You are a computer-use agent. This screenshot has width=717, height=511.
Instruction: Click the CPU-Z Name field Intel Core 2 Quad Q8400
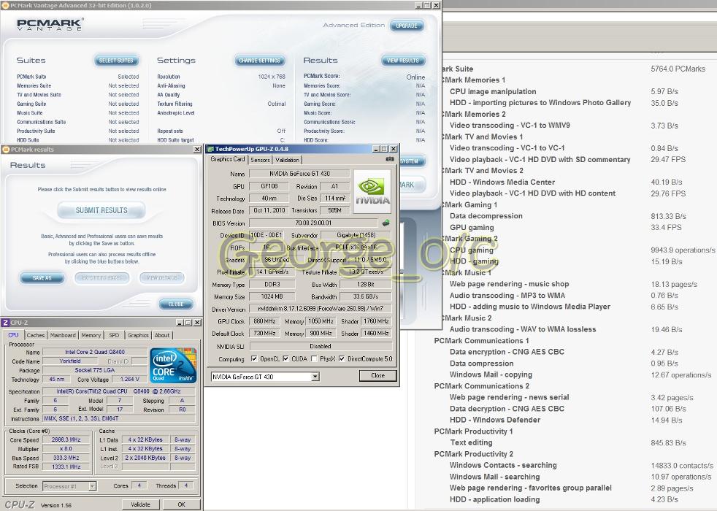(95, 352)
